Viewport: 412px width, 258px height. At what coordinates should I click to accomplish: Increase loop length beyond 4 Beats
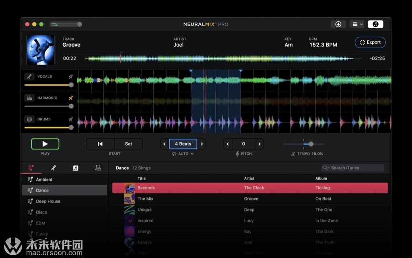[x=202, y=144]
